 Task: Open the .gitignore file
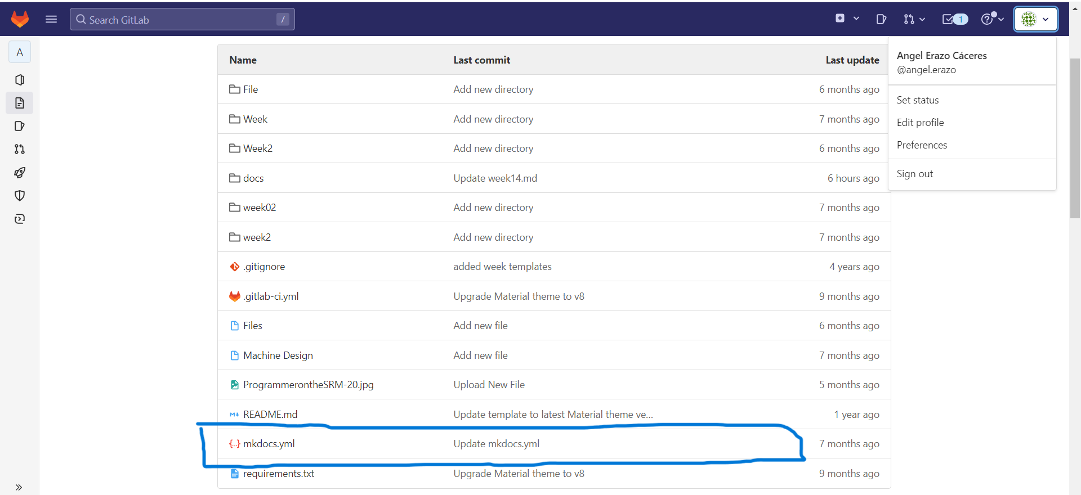[264, 267]
